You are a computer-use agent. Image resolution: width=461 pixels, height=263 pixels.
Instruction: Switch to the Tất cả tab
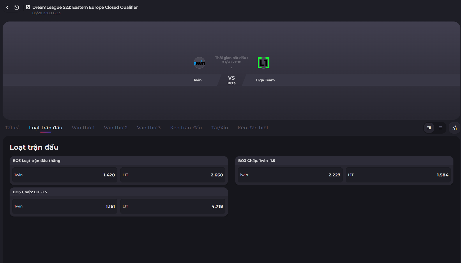pyautogui.click(x=12, y=128)
